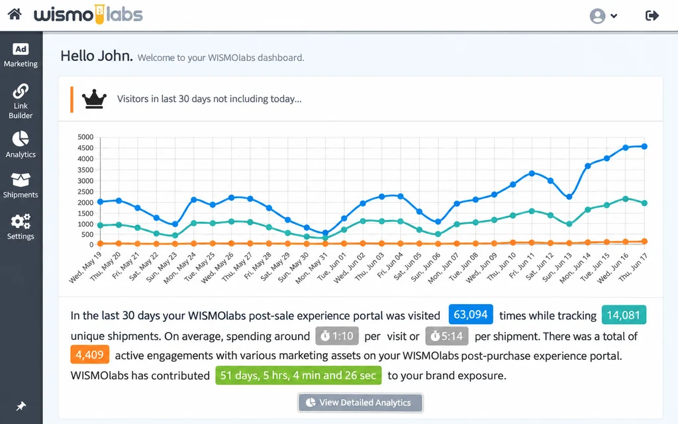The width and height of the screenshot is (678, 424).
Task: Click teal data point for Sun, May 23
Action: (175, 236)
